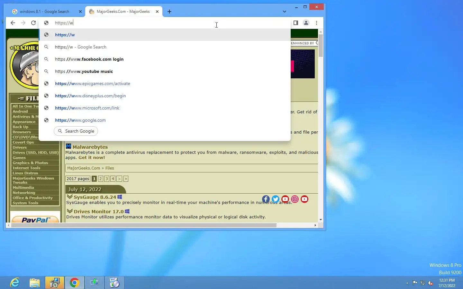
Task: Open Graphics & Photos category
Action: pyautogui.click(x=30, y=163)
